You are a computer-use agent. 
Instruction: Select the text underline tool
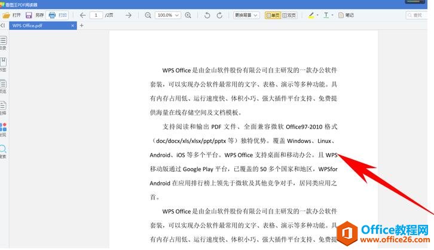pyautogui.click(x=326, y=15)
